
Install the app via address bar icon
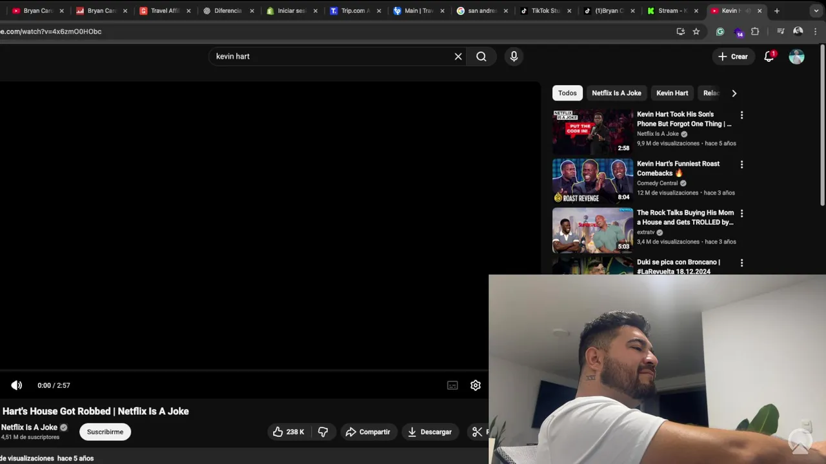pos(680,31)
